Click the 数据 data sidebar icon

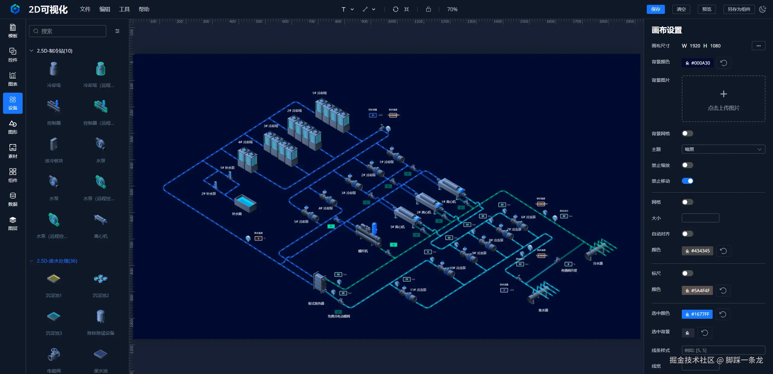coord(13,199)
